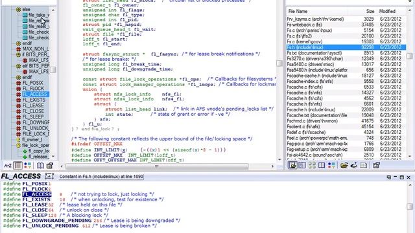Show project file list view icon
Screen dimensions: 415x233
[x=292, y=166]
